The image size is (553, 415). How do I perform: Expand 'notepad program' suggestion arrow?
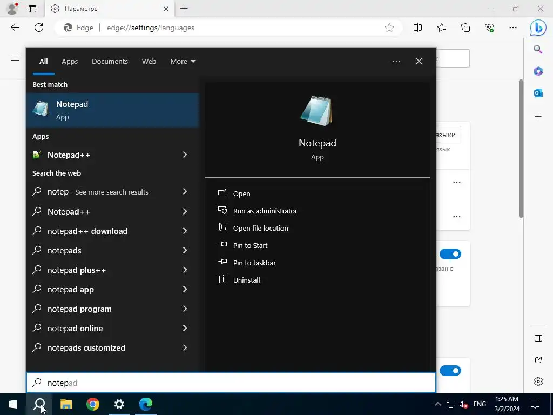pos(185,309)
